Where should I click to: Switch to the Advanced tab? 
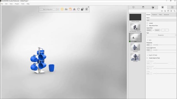[166, 15]
